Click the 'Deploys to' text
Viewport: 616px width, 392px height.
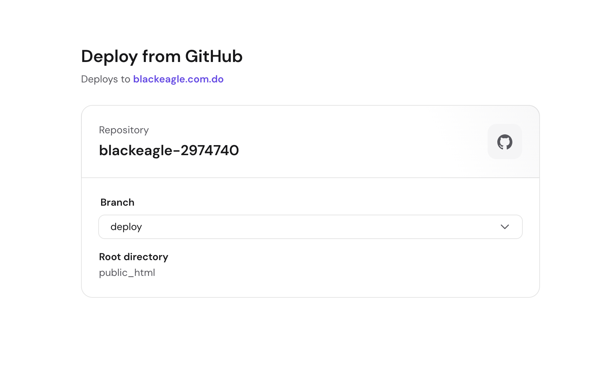coord(105,79)
